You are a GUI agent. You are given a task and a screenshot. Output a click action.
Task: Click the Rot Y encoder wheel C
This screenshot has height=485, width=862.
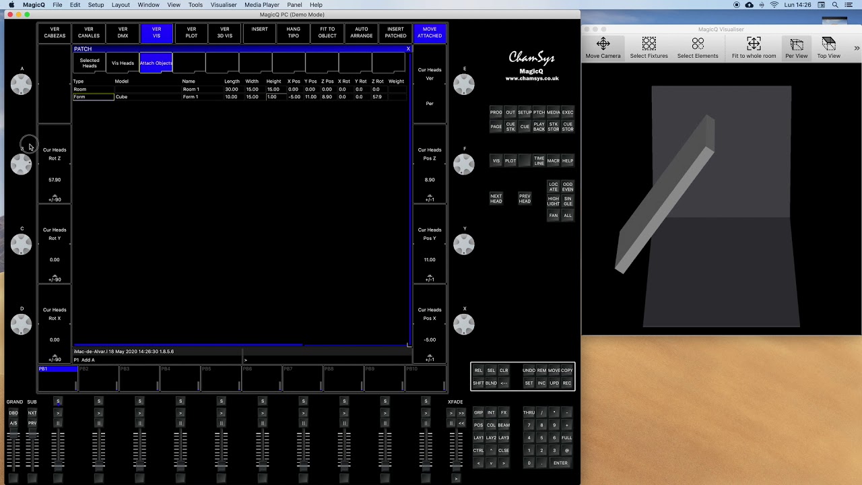point(22,245)
